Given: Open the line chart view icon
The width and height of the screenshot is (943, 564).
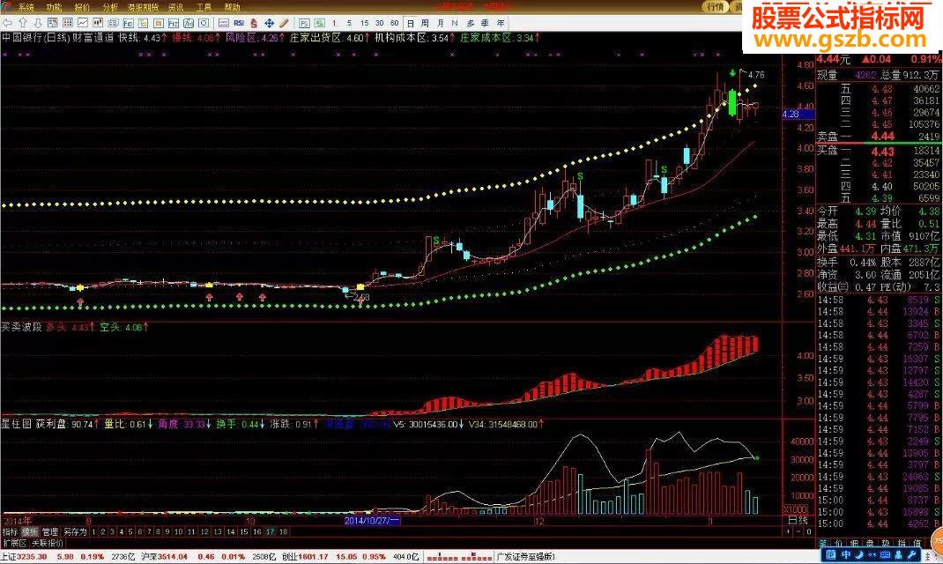Looking at the screenshot, I should click(82, 23).
